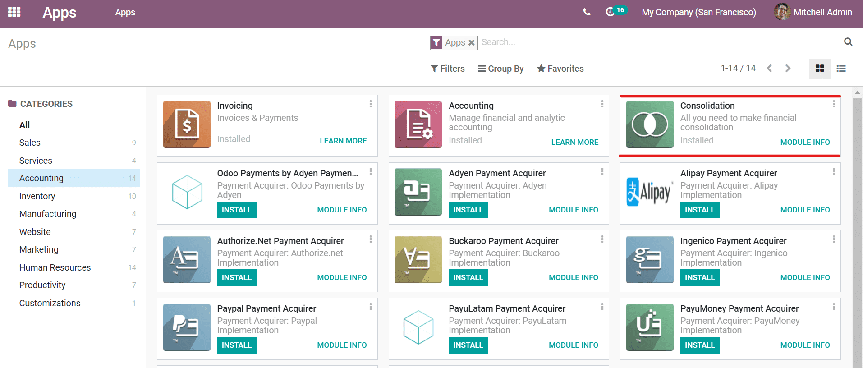Select the All category

[74, 125]
